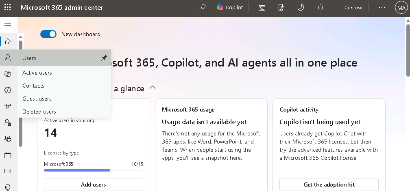Select Active users from the flyout
The width and height of the screenshot is (410, 191).
coord(37,73)
